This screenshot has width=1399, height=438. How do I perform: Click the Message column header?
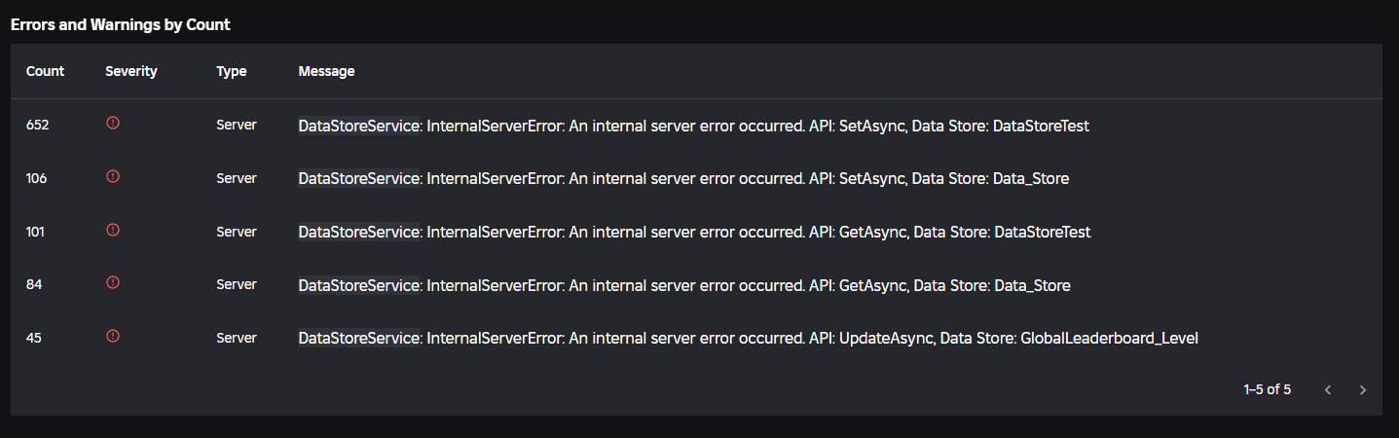[326, 71]
